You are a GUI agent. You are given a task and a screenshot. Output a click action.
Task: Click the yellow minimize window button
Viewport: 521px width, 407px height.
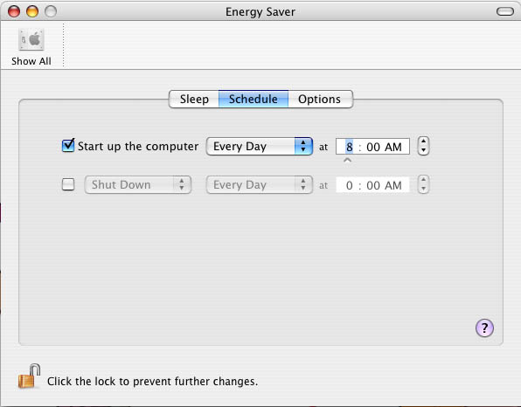coord(32,11)
